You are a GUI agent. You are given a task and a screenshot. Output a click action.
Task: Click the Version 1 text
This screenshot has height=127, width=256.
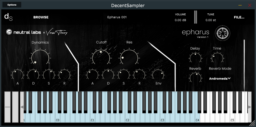[x=203, y=37]
